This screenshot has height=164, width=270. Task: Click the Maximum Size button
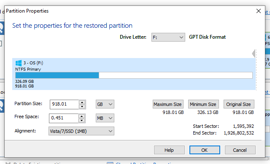coord(168,104)
